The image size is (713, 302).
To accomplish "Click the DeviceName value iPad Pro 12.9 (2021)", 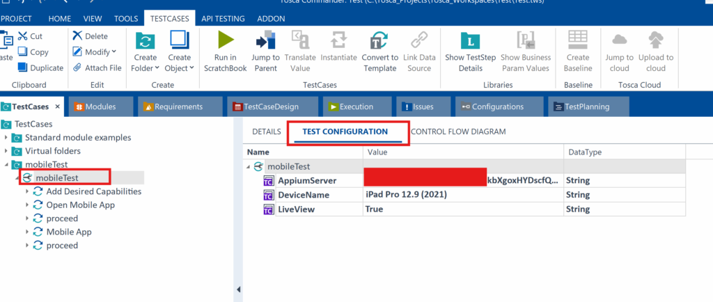I will pos(406,195).
